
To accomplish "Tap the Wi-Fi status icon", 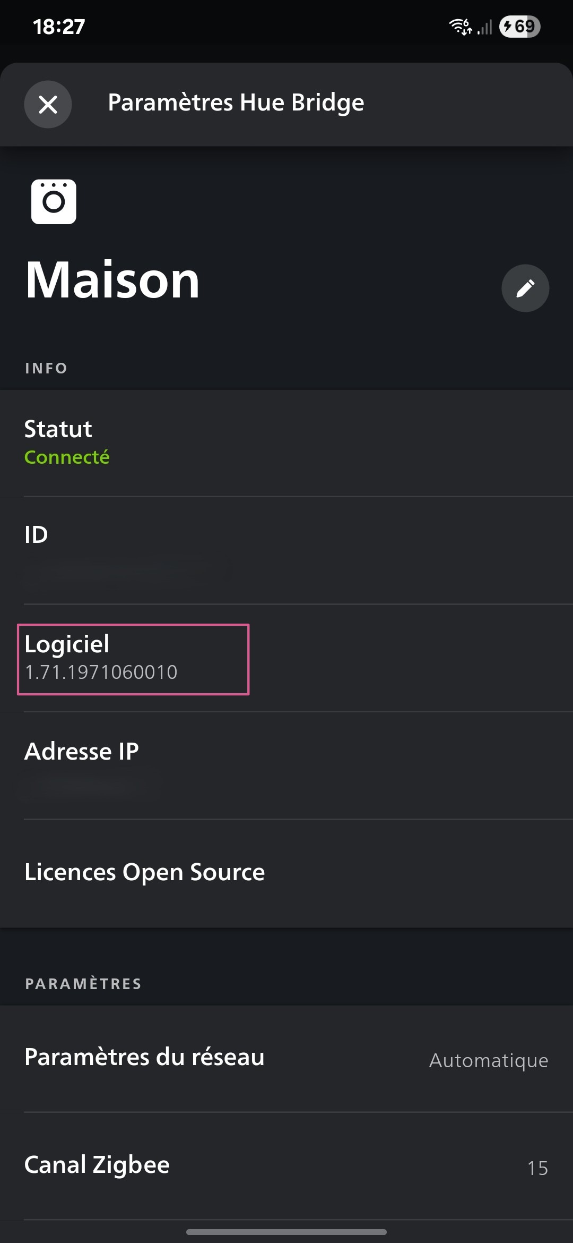I will [461, 27].
